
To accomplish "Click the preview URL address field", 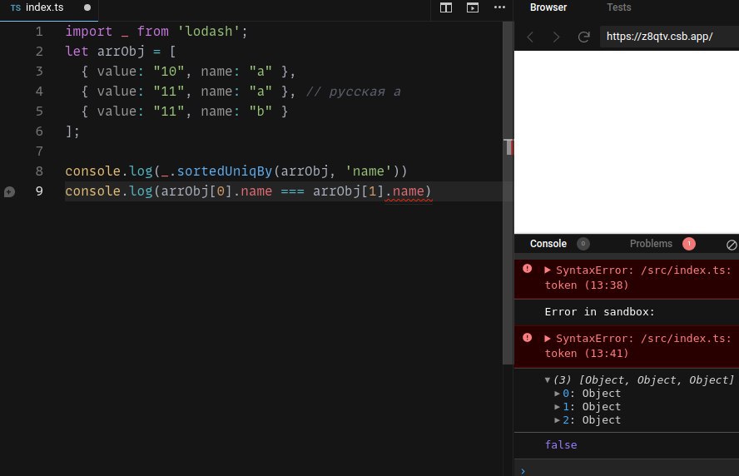I will coord(669,37).
